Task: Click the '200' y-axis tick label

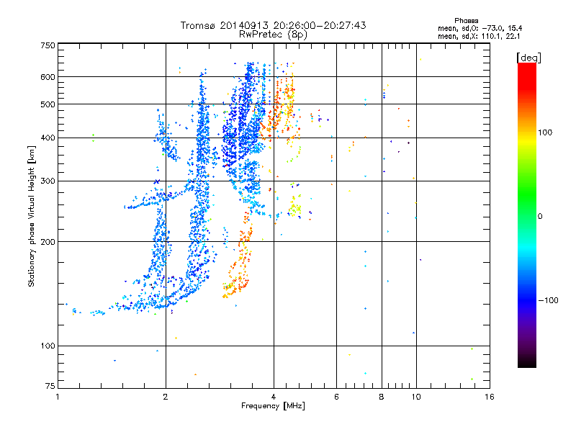Action: (48, 242)
